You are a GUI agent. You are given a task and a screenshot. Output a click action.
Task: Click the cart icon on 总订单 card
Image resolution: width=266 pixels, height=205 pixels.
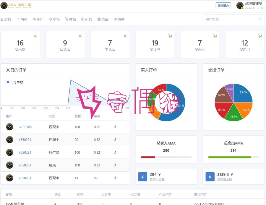tap(170, 36)
